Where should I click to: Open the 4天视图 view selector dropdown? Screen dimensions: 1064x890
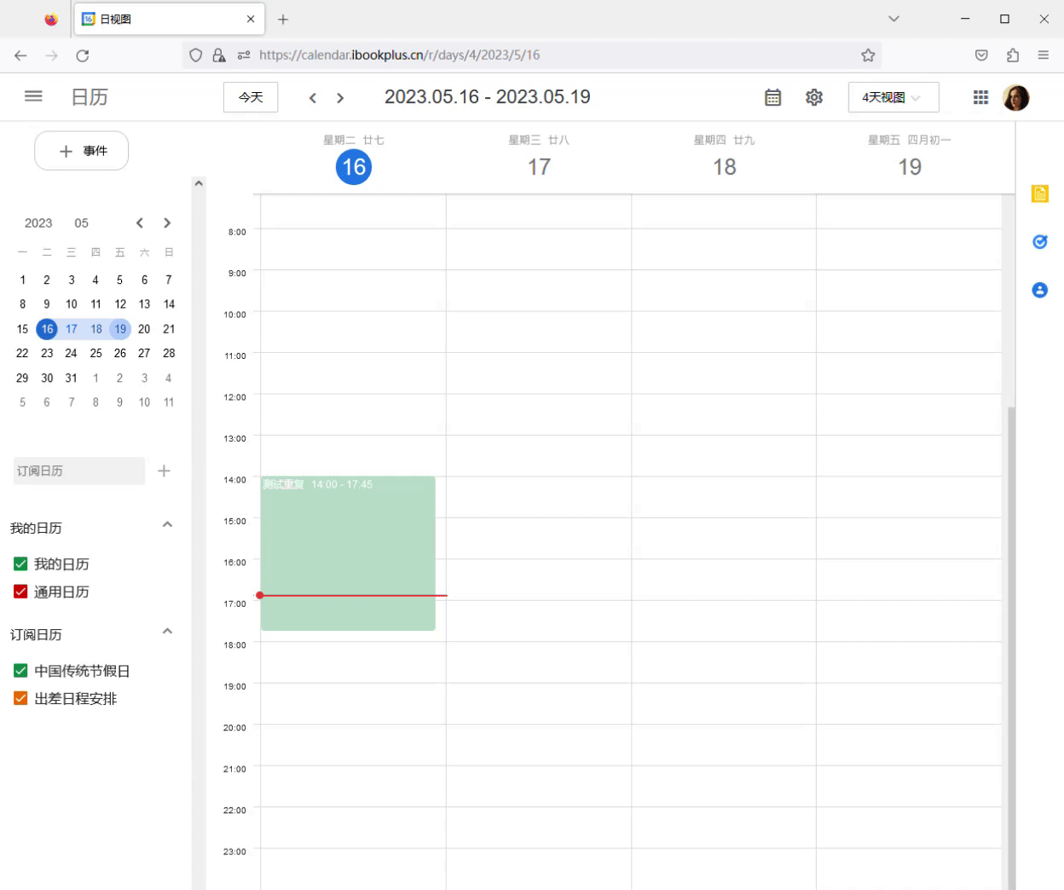[x=892, y=97]
